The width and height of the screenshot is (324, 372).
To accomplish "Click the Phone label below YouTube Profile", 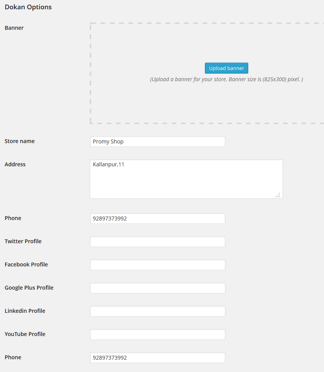I will point(13,357).
